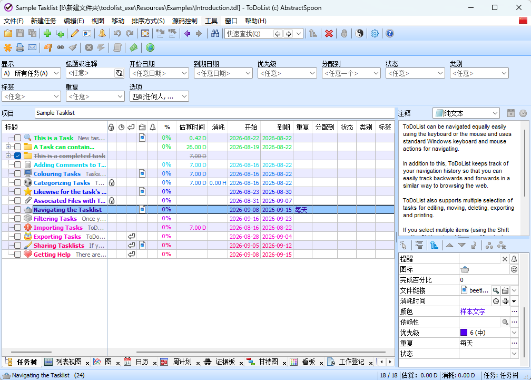Open the 开始日期 filter dropdown
531x380 pixels.
(x=159, y=73)
